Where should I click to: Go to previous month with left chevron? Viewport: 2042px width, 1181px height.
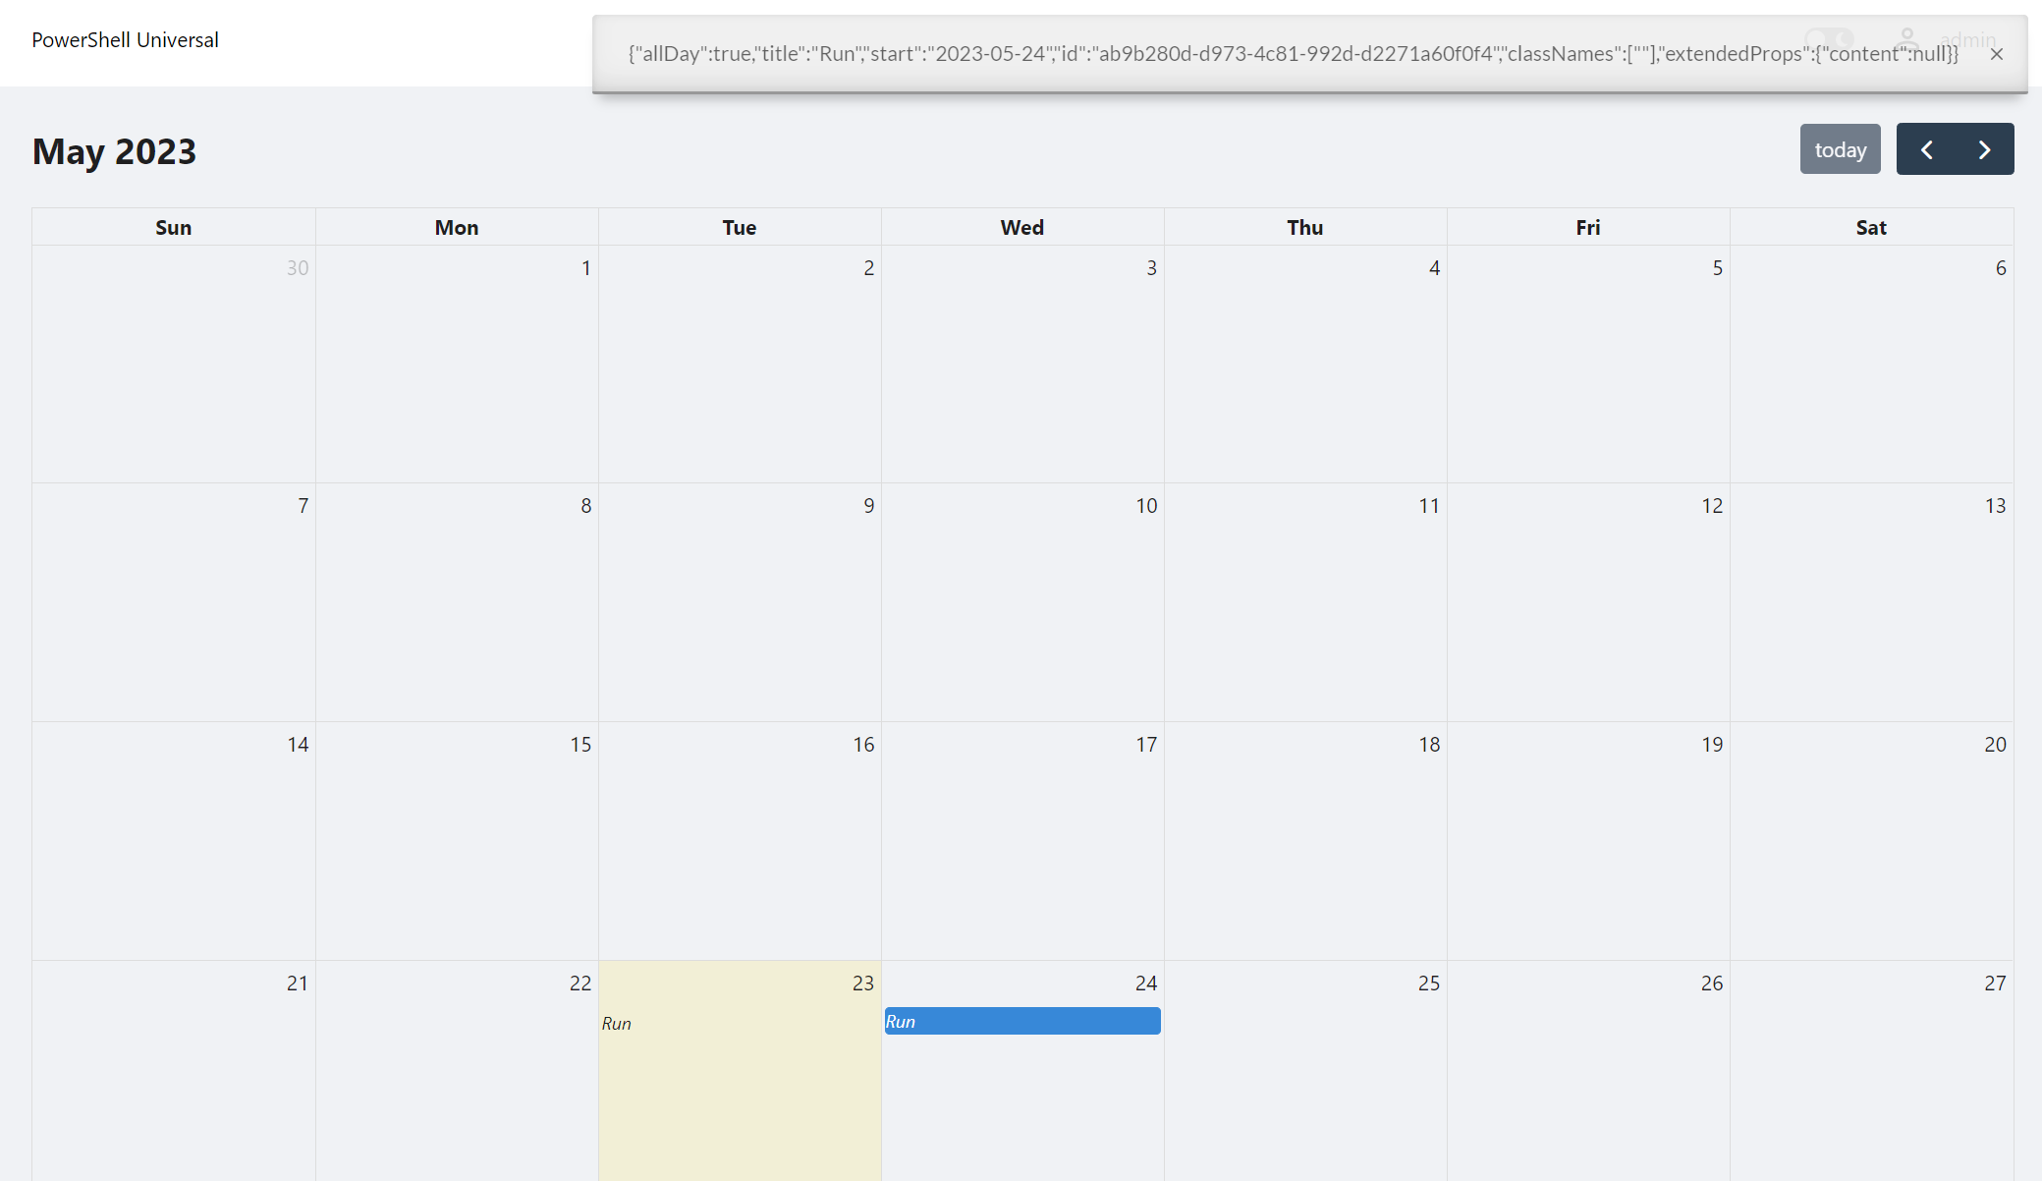(1926, 149)
